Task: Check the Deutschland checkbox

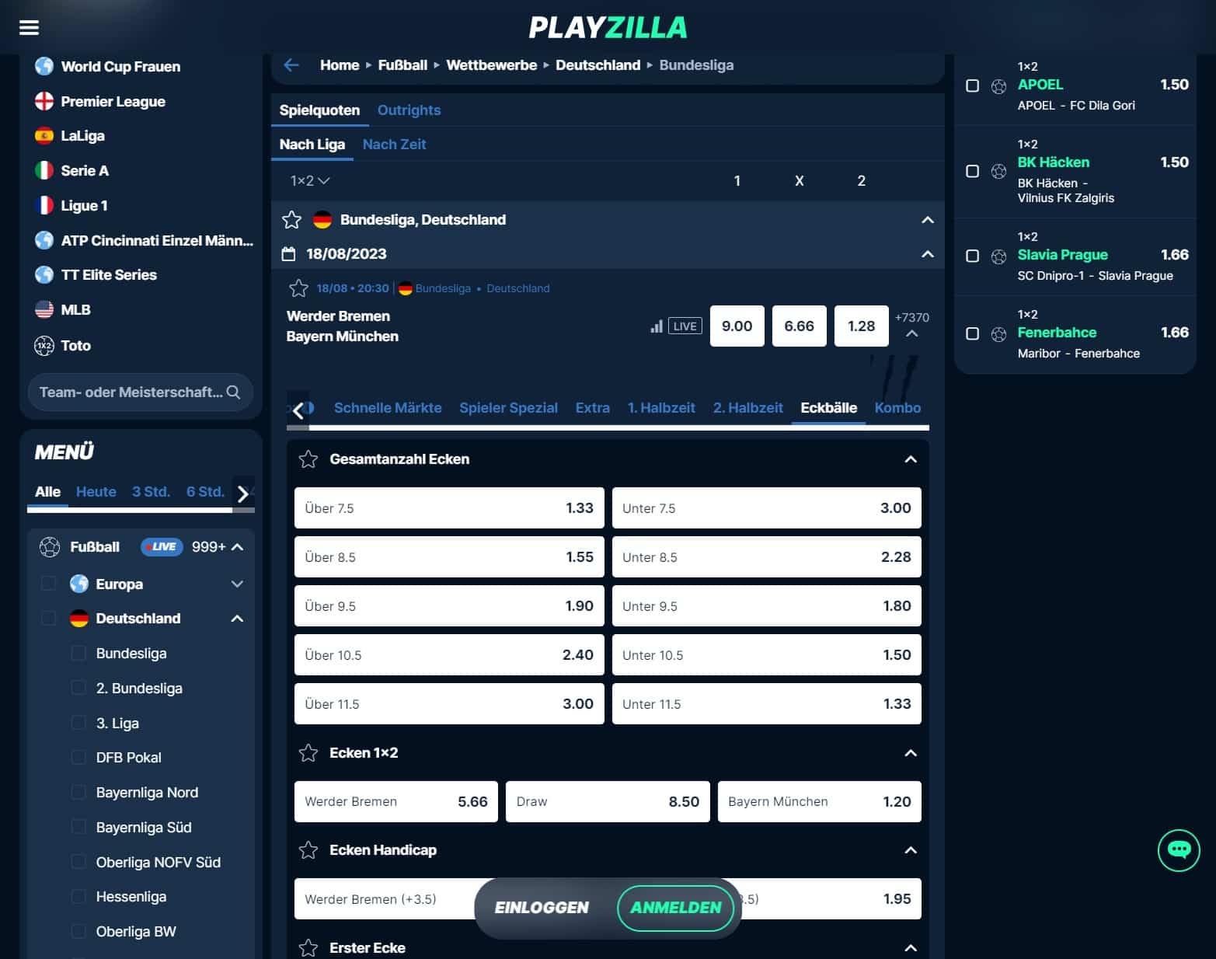Action: click(48, 619)
